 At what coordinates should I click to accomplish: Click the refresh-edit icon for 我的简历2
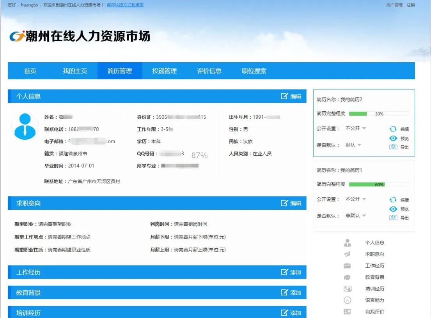[393, 129]
